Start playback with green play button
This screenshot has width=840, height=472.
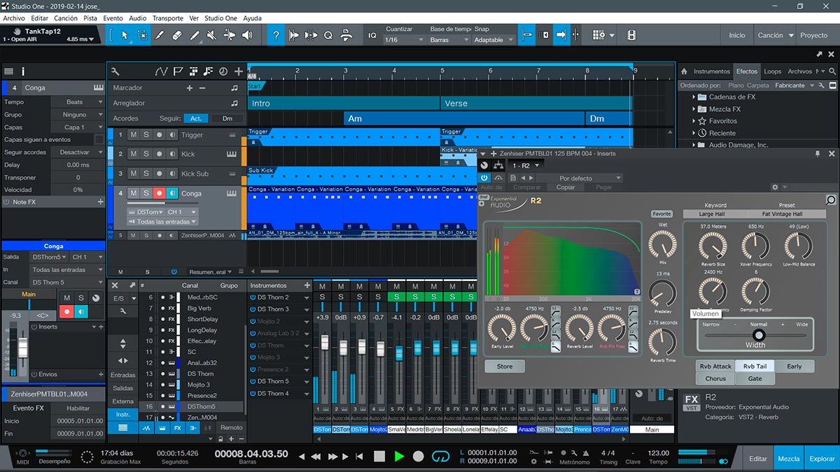point(399,457)
